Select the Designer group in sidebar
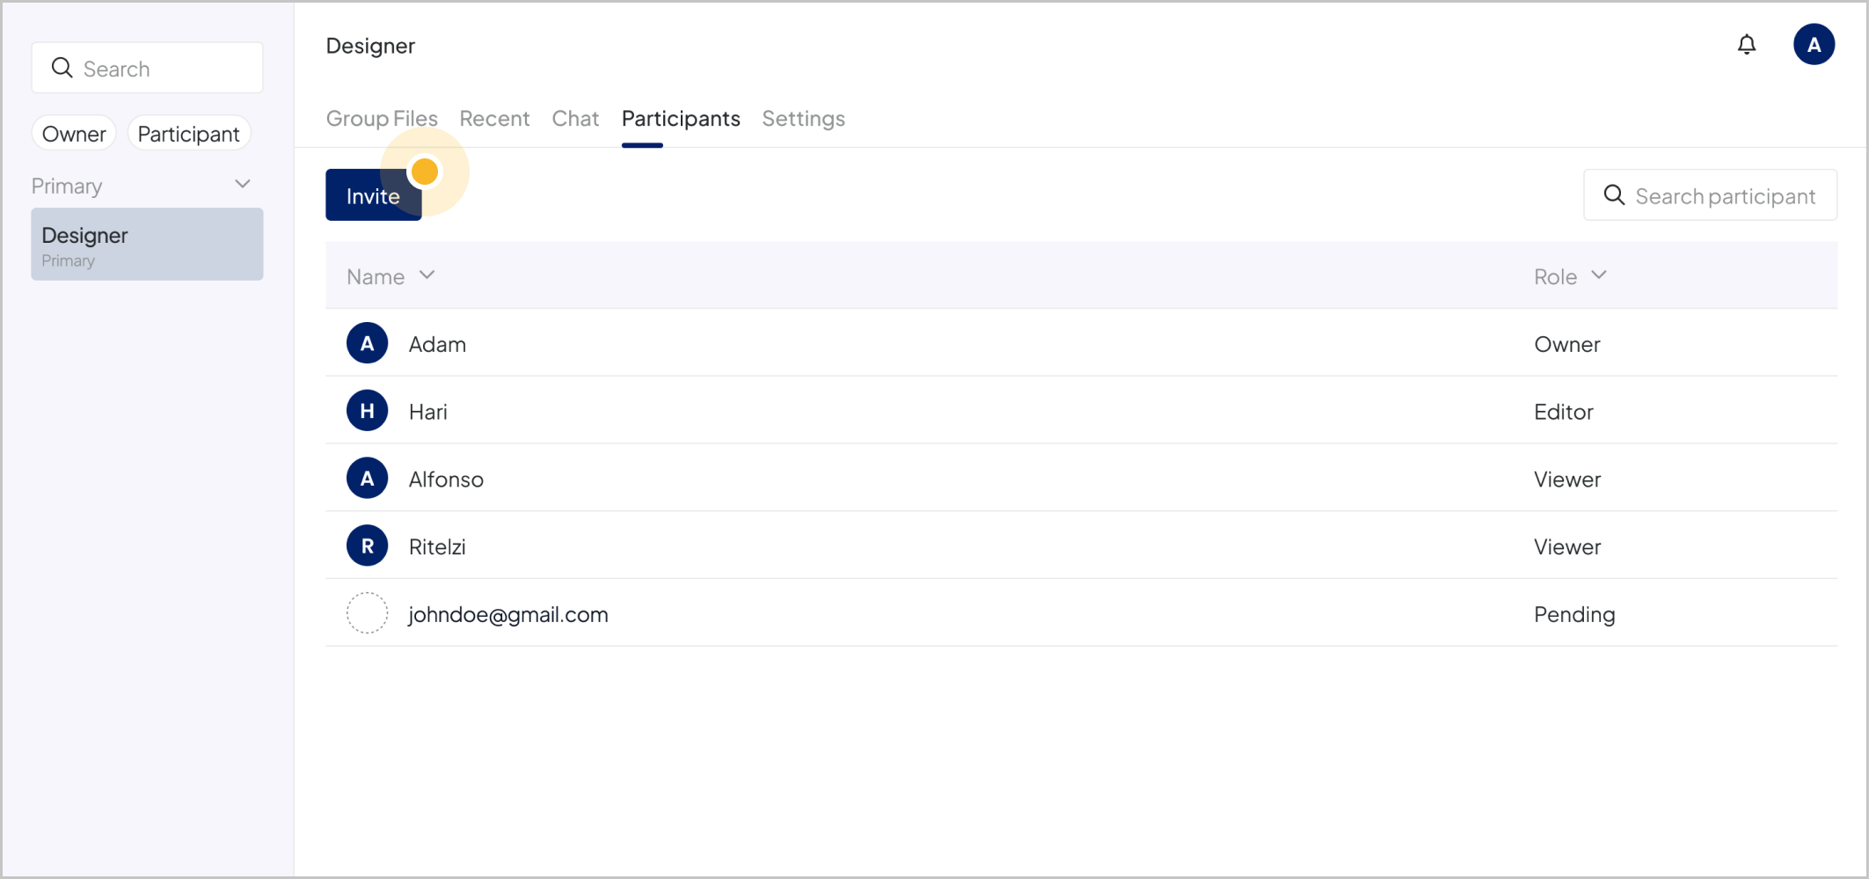The width and height of the screenshot is (1869, 879). 147,245
